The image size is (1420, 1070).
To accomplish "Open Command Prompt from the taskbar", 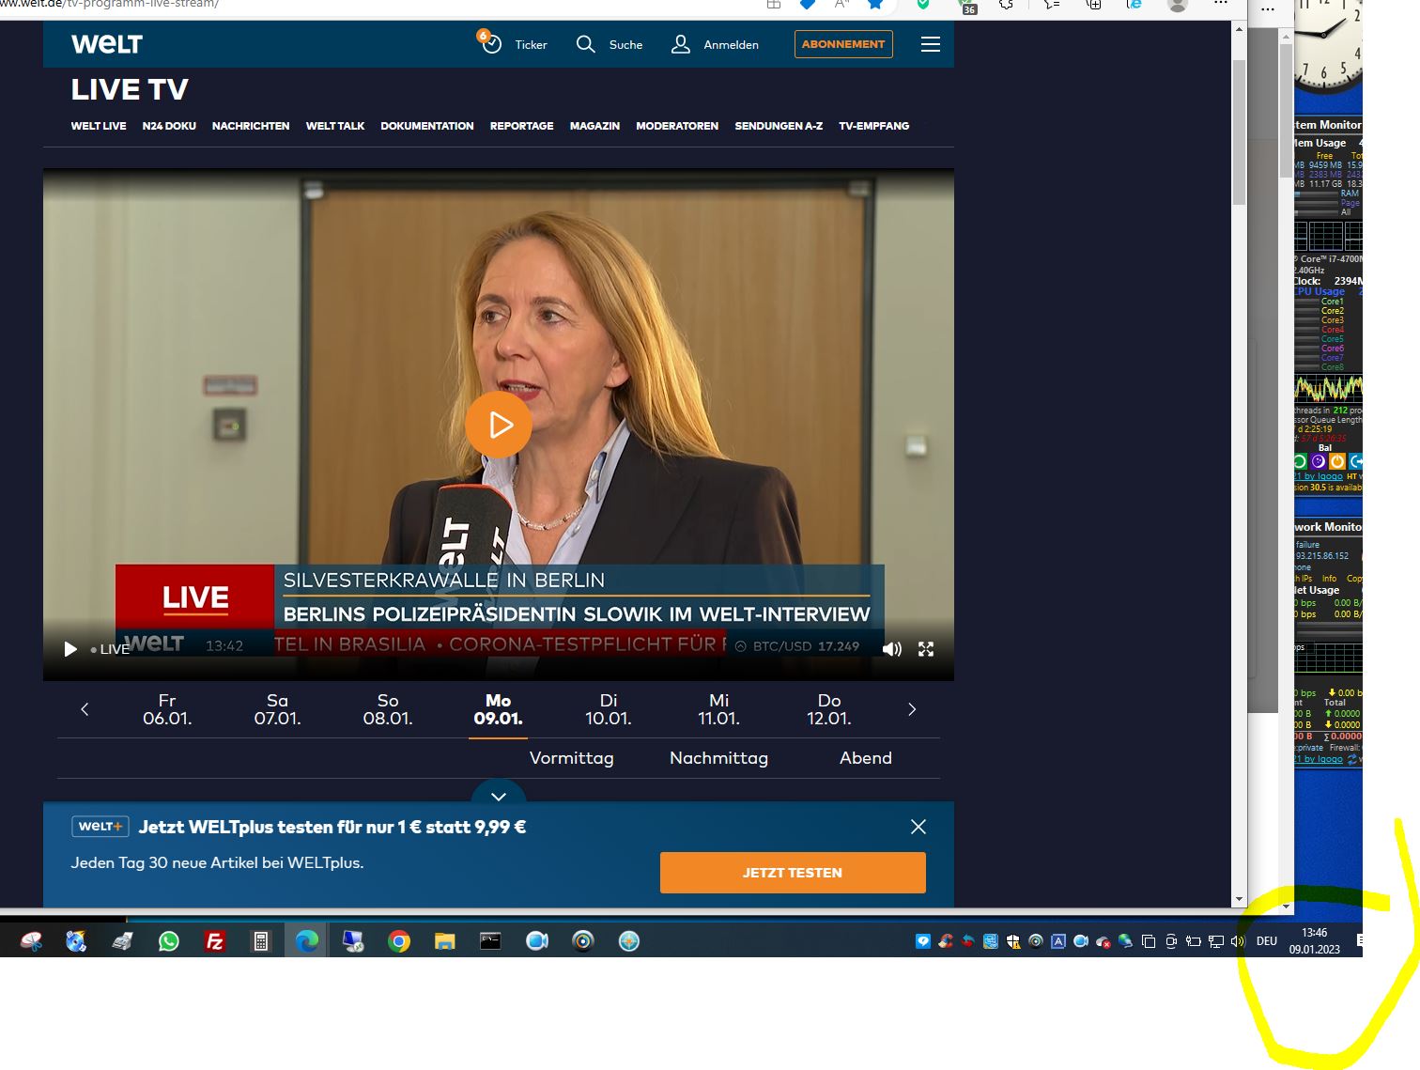I will point(491,940).
